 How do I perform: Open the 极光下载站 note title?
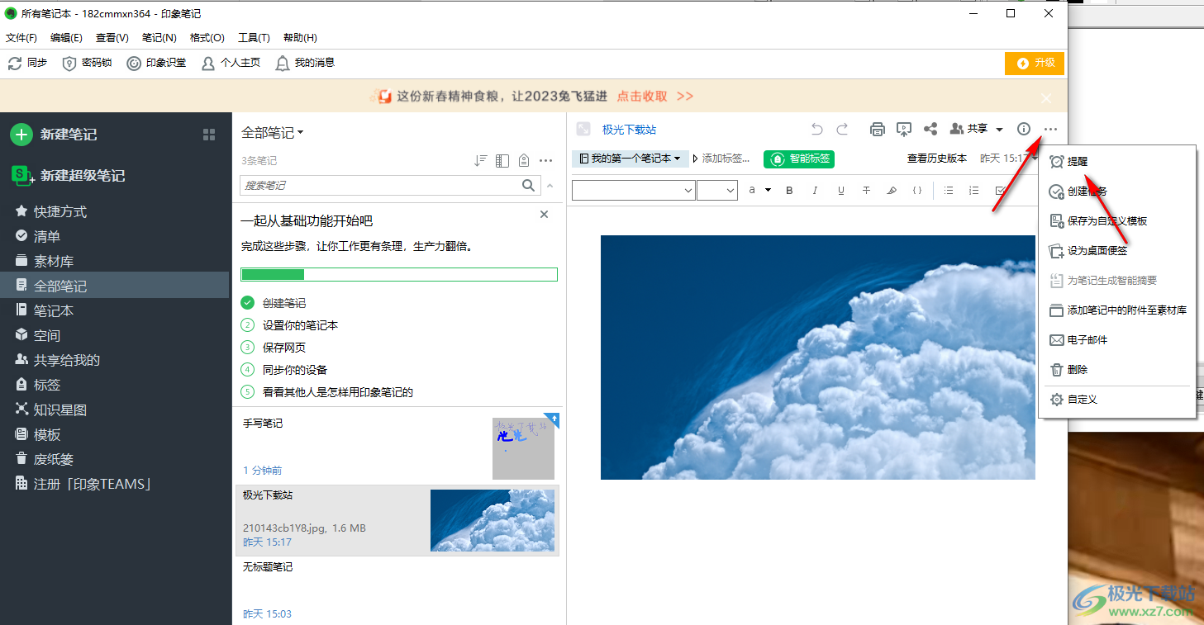click(x=630, y=130)
